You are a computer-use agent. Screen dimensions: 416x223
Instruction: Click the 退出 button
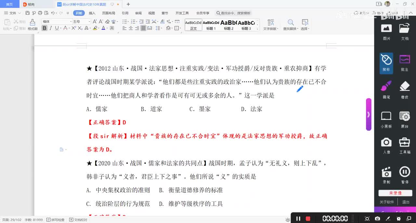click(406, 202)
